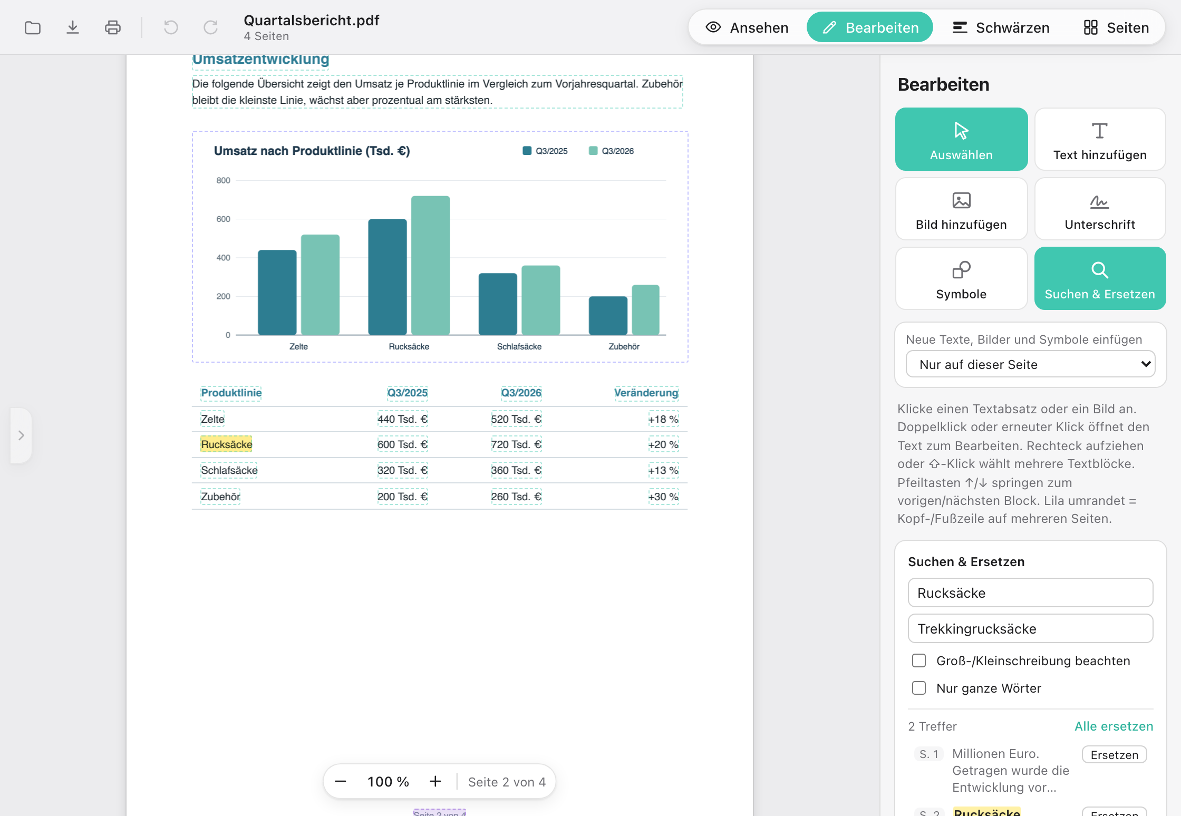Switch to the Schwärzen mode tab
The height and width of the screenshot is (816, 1181).
(1001, 27)
